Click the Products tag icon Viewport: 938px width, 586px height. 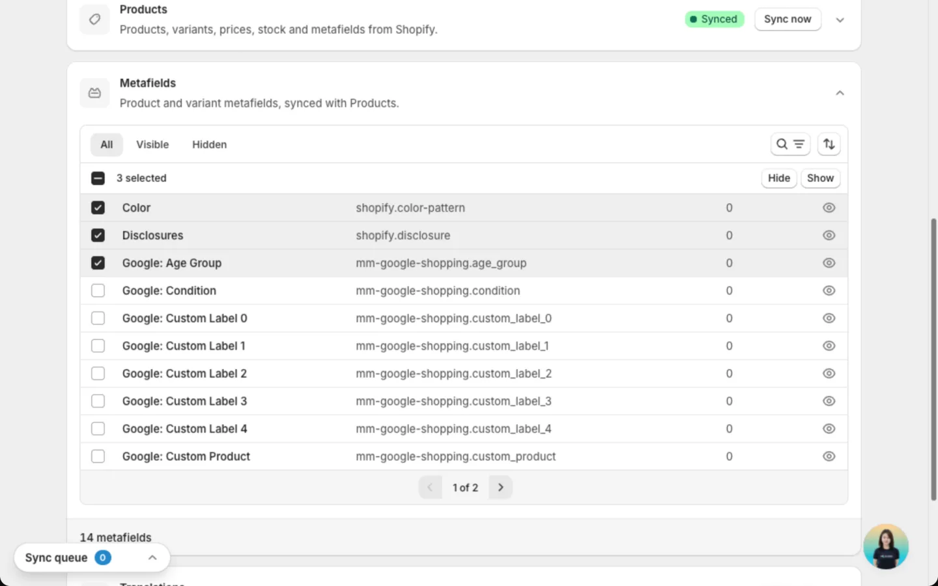click(x=94, y=20)
